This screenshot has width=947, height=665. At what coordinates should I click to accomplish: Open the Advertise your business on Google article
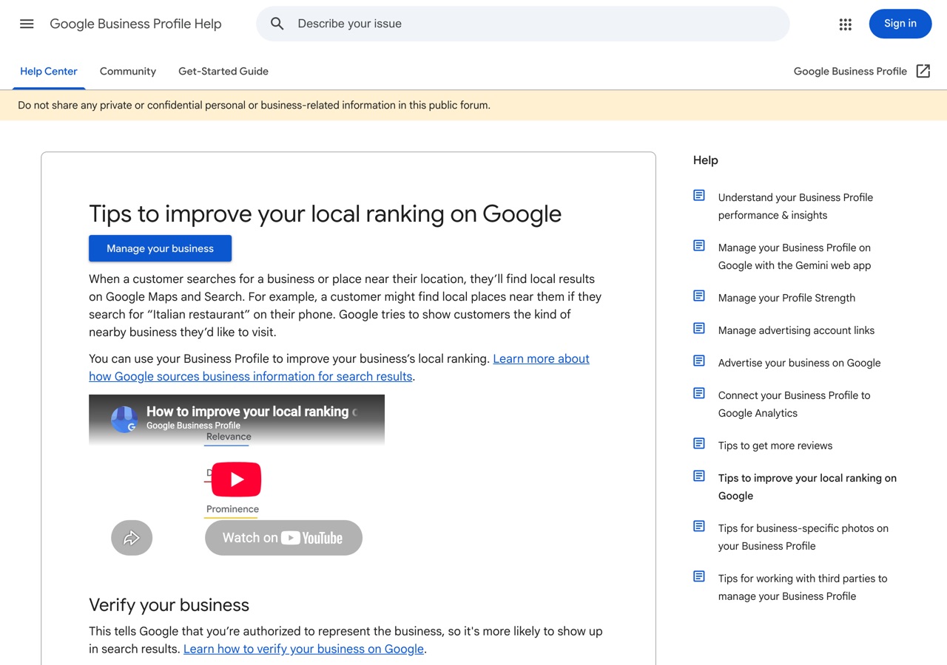799,363
